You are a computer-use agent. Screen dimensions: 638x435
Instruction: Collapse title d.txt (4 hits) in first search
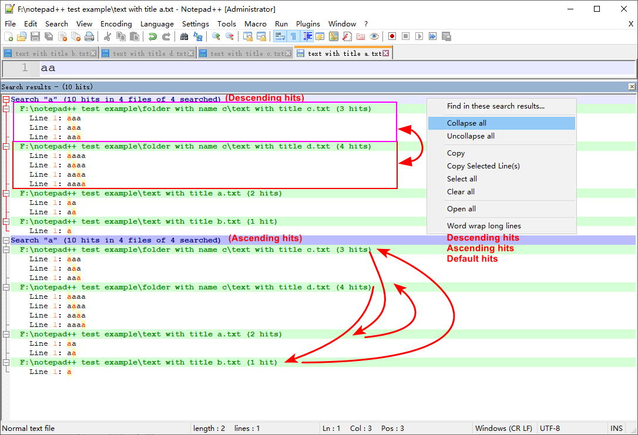(x=6, y=146)
